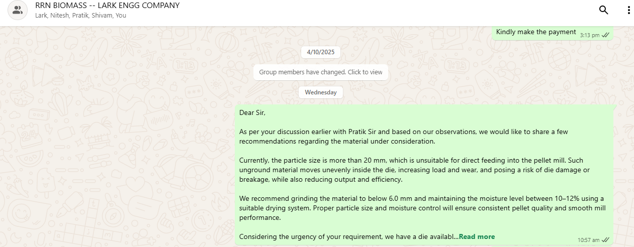This screenshot has width=634, height=247.
Task: Click the 4/10/2025 date chip
Action: pyautogui.click(x=321, y=52)
